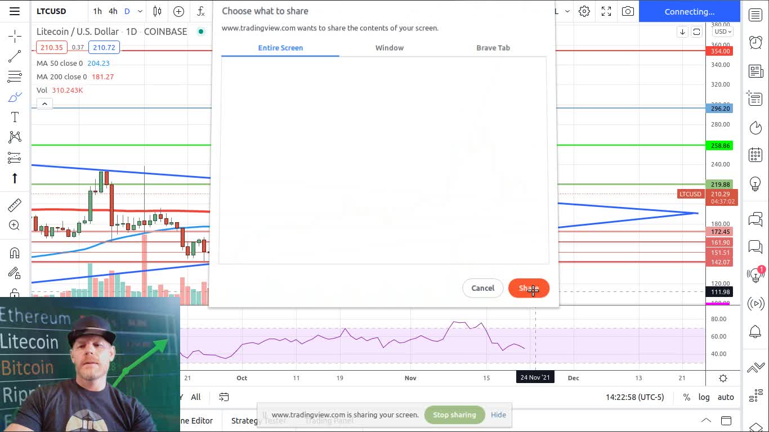
Task: Open the hamburger main menu
Action: coord(15,11)
